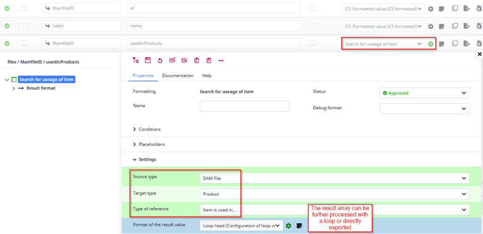Screen dimensions: 483x234
Task: Copy to clipboard with the C icon
Action: pyautogui.click(x=197, y=61)
